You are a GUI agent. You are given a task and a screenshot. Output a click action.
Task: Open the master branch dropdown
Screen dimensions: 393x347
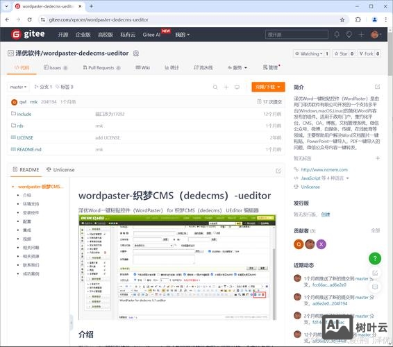(x=18, y=87)
